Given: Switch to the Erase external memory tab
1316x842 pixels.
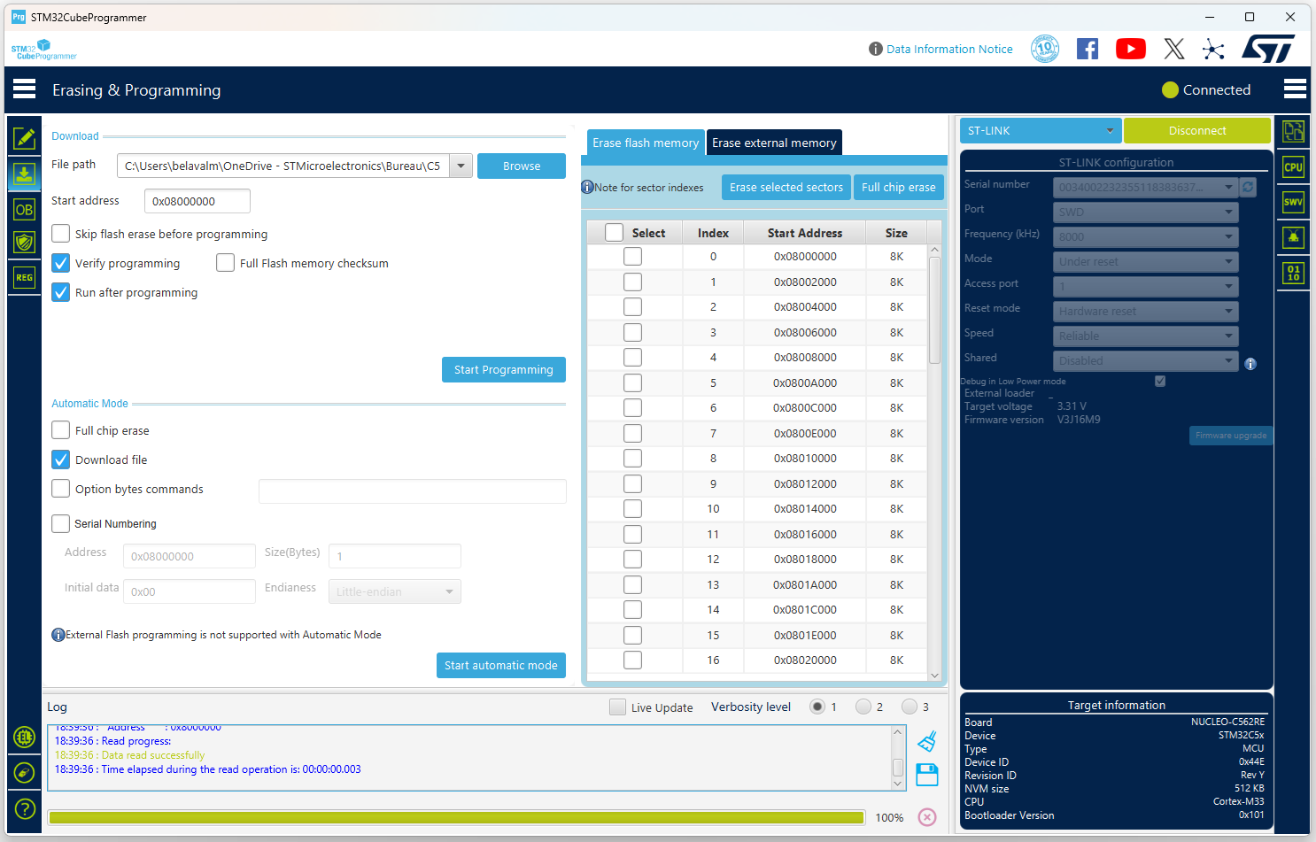Looking at the screenshot, I should point(774,143).
